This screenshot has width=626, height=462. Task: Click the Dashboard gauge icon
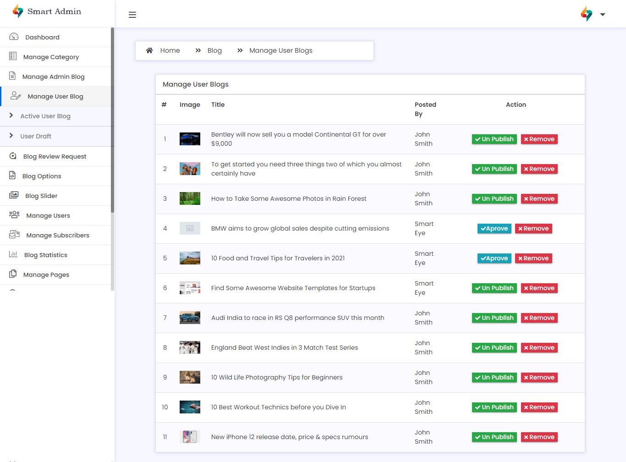[x=14, y=37]
